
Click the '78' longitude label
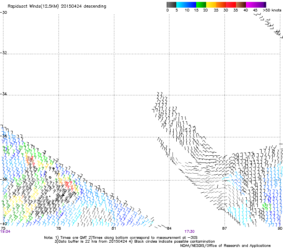(x=59, y=229)
